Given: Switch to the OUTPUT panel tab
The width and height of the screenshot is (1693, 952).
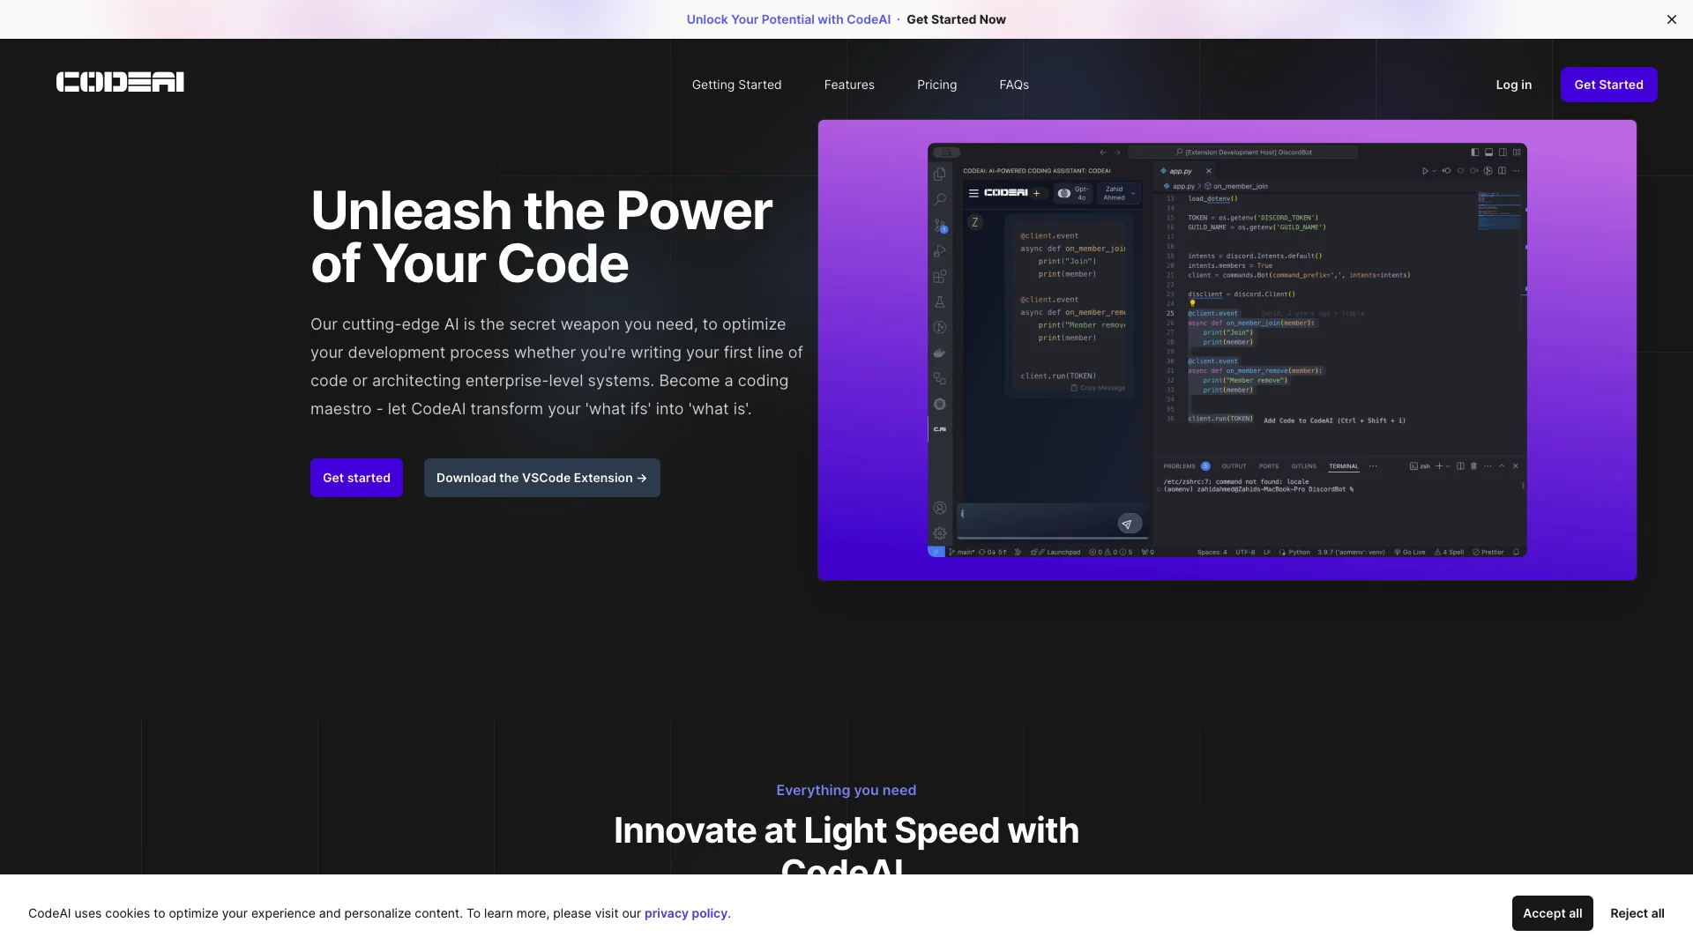Looking at the screenshot, I should pyautogui.click(x=1234, y=466).
